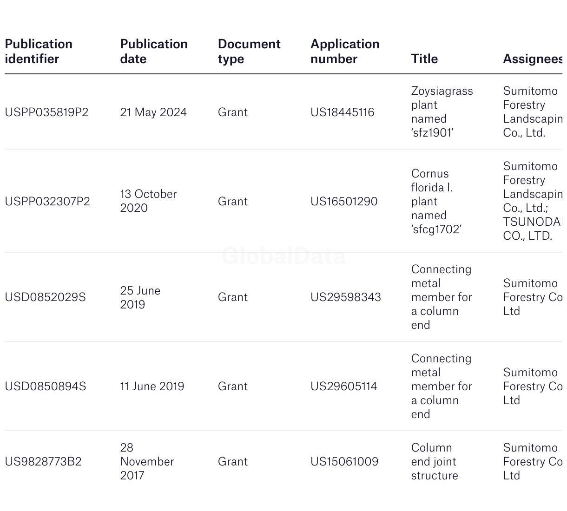
Task: Click the Zoysiagrass plant named 'sfz1901' title
Action: click(x=442, y=112)
